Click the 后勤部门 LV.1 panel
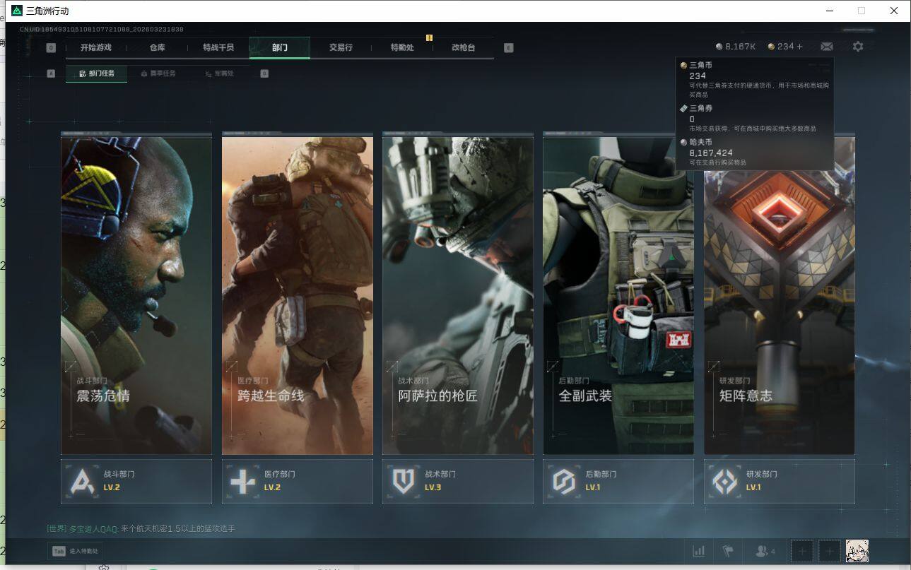This screenshot has width=911, height=570. pos(618,481)
